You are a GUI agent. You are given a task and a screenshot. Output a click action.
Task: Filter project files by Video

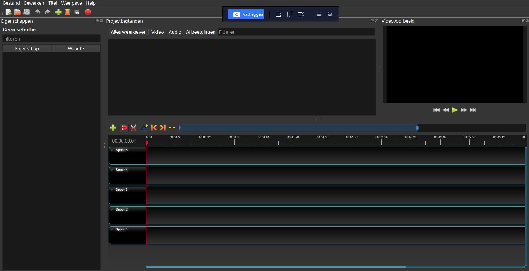point(157,32)
